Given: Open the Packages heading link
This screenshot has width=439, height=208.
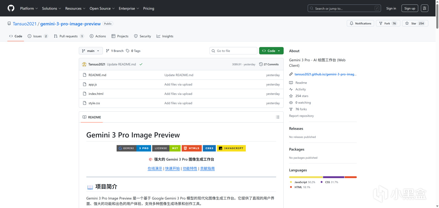Looking at the screenshot, I should pos(297,149).
